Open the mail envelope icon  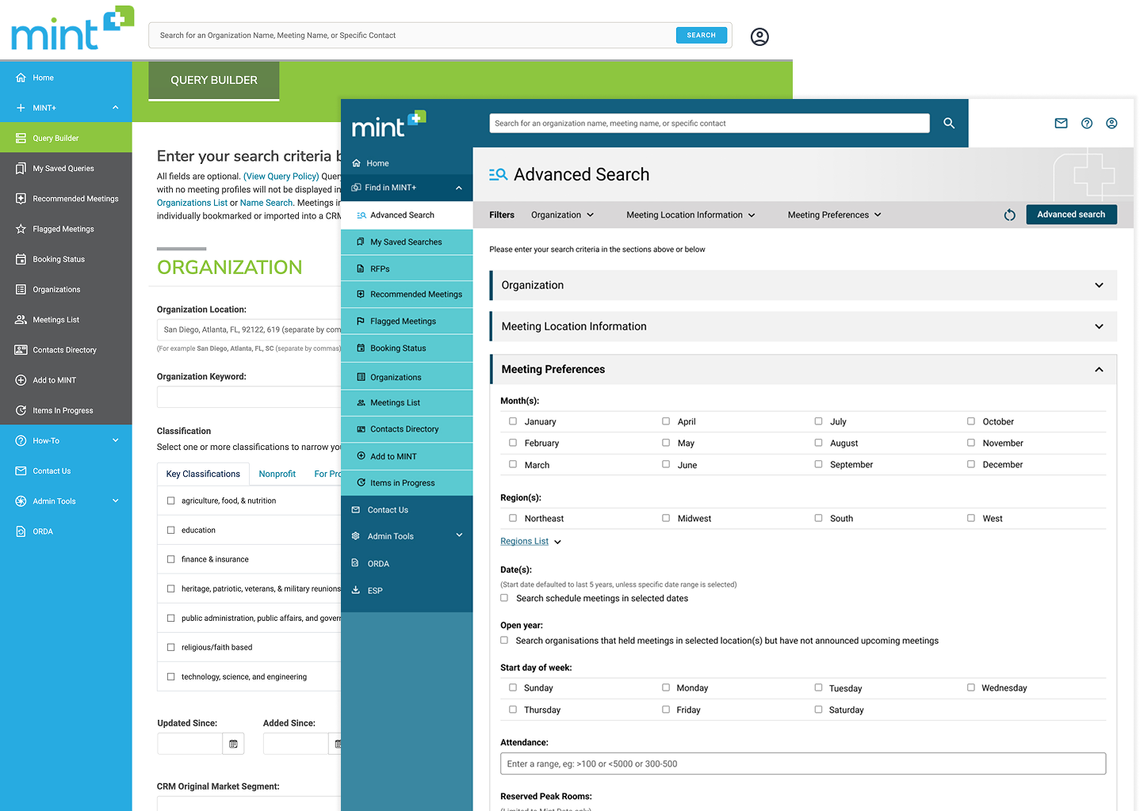point(1061,124)
